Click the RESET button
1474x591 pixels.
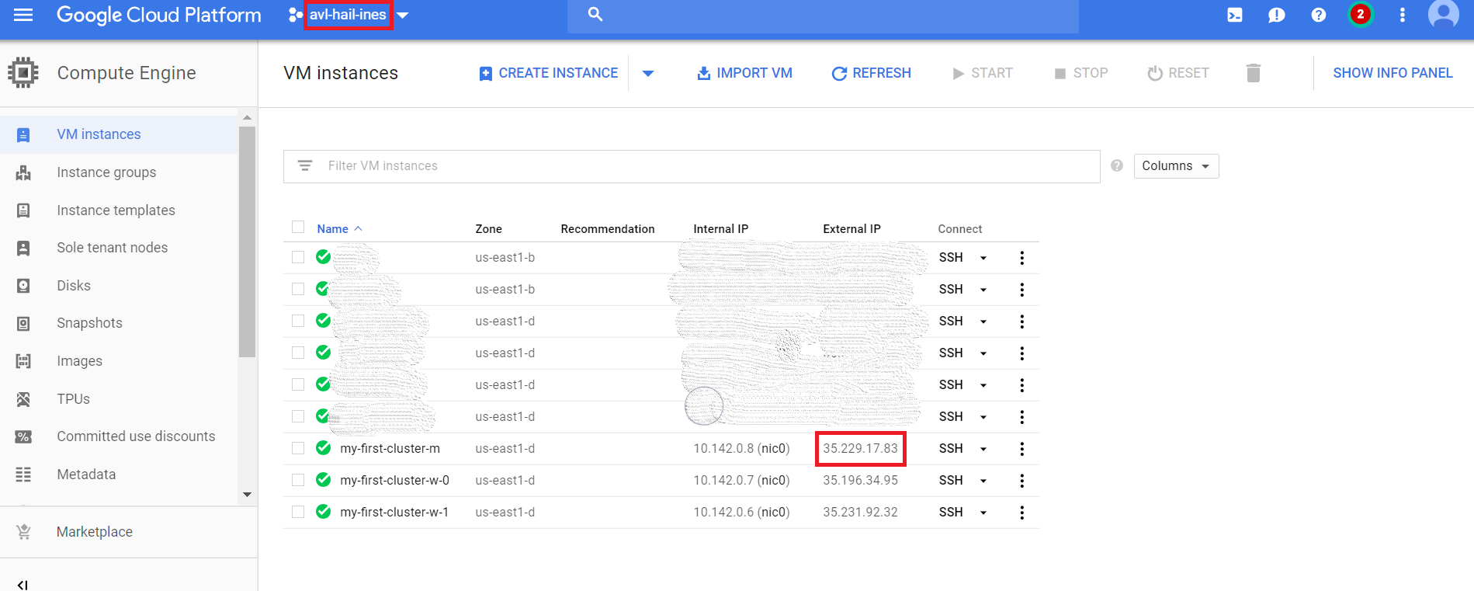(1177, 73)
